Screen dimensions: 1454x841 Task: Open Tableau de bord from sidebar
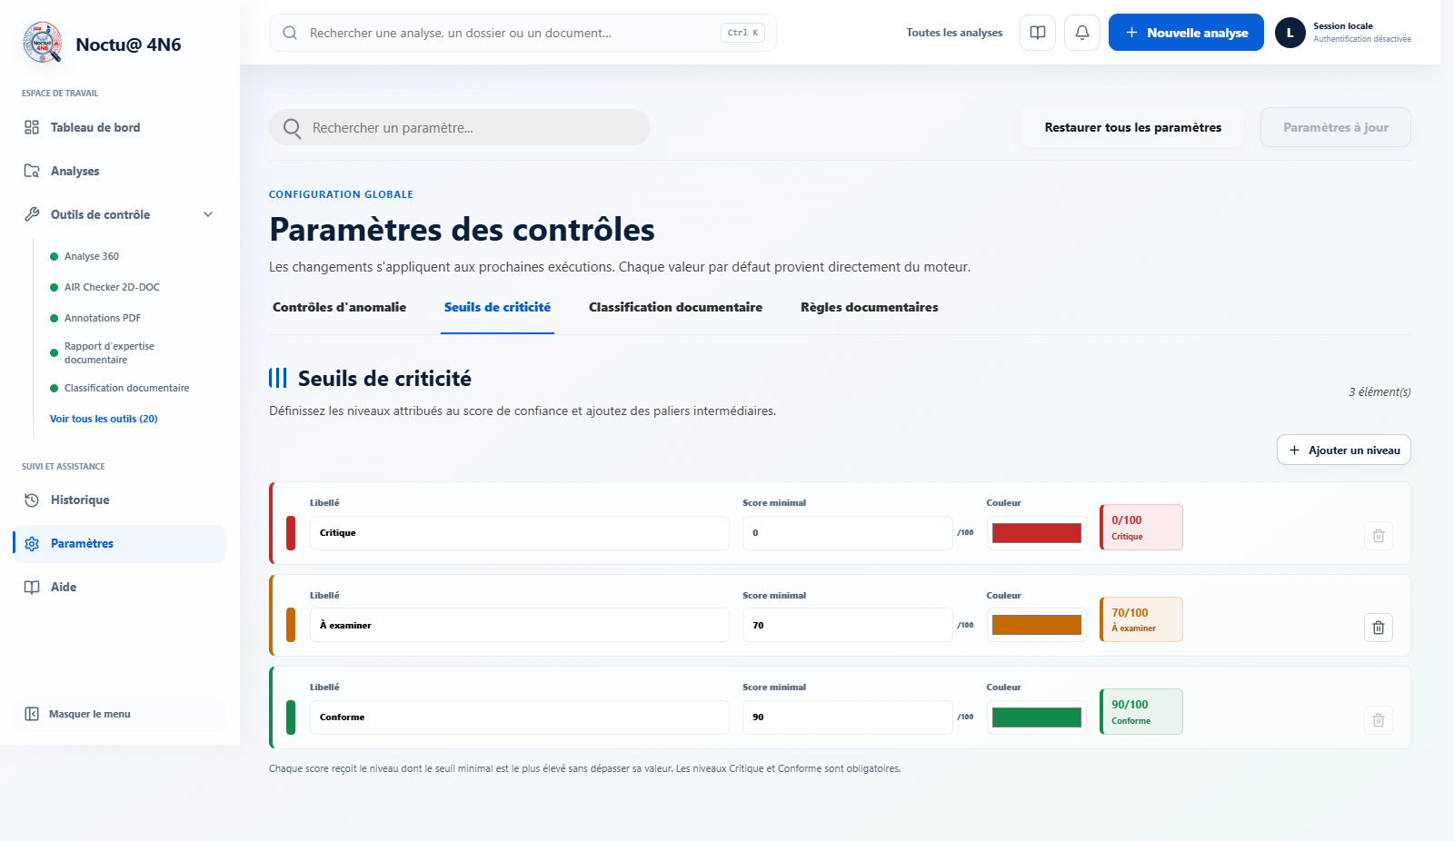click(x=119, y=127)
